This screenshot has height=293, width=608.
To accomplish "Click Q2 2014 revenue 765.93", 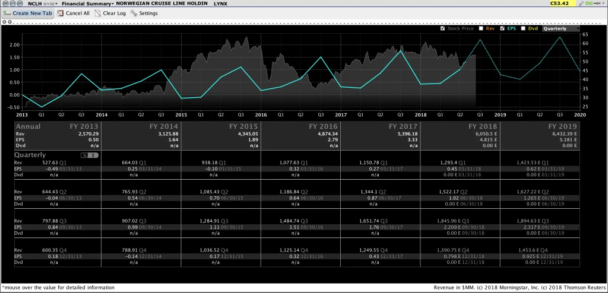I will point(130,192).
